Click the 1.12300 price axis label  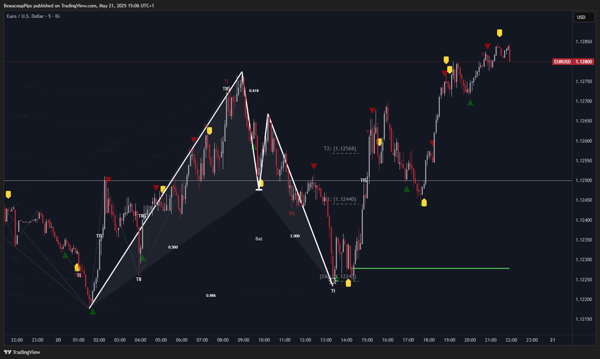point(583,260)
